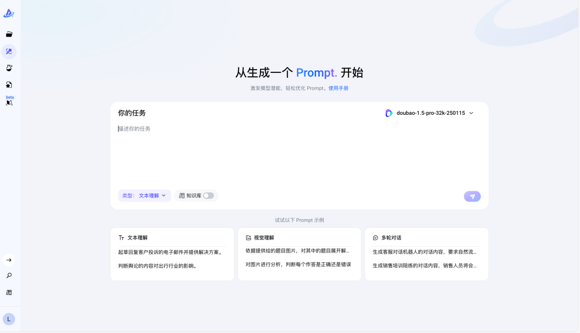Open the search magnifier in the sidebar
This screenshot has width=580, height=333.
click(x=9, y=276)
